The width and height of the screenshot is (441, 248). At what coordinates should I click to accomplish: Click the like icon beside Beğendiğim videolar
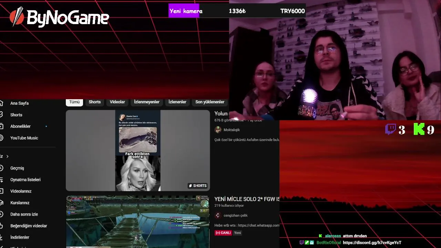coord(1,226)
